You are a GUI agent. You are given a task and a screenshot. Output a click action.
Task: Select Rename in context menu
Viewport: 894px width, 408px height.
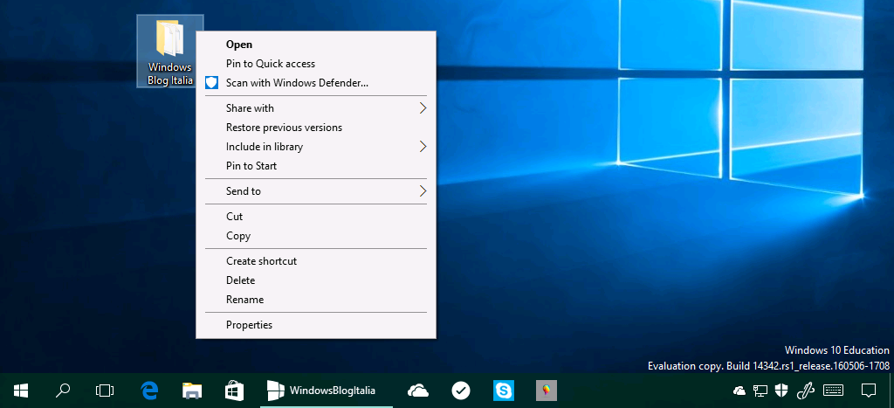pos(316,300)
